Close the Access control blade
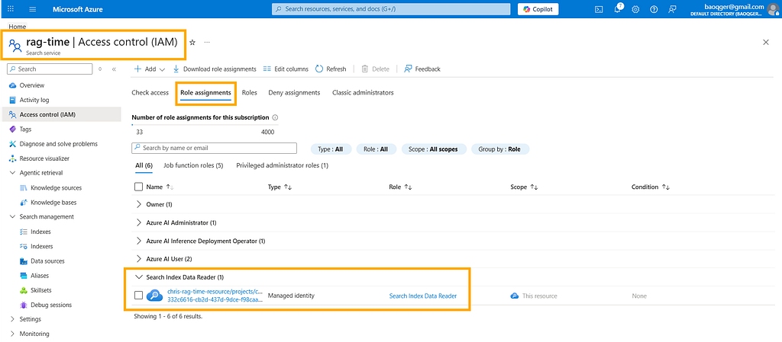The height and width of the screenshot is (342, 782). 766,42
